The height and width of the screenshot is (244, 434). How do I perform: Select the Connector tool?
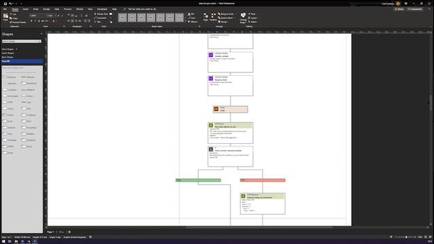pyautogui.click(x=100, y=18)
